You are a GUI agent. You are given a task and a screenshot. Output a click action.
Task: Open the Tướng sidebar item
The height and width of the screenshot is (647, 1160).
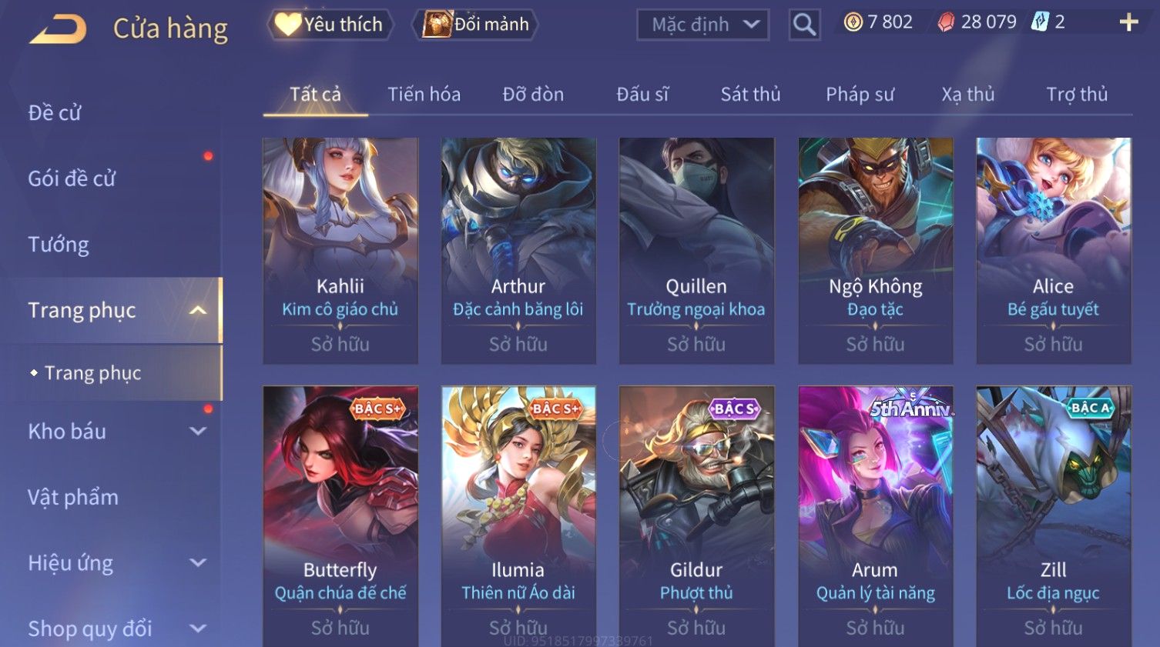(59, 245)
